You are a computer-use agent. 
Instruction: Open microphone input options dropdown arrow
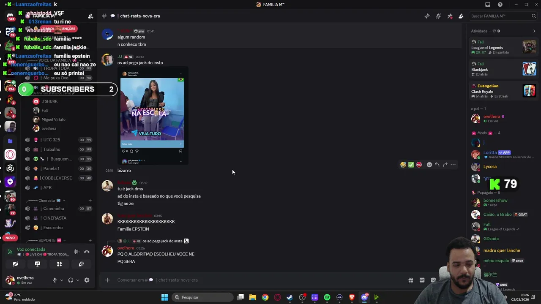(61, 280)
